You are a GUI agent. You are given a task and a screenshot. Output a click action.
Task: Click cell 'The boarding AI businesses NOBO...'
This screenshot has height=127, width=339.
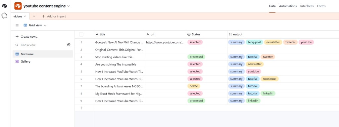tap(119, 86)
